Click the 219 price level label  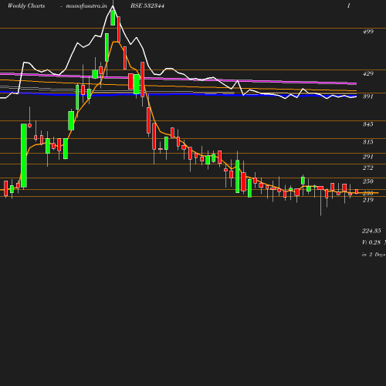(367, 200)
